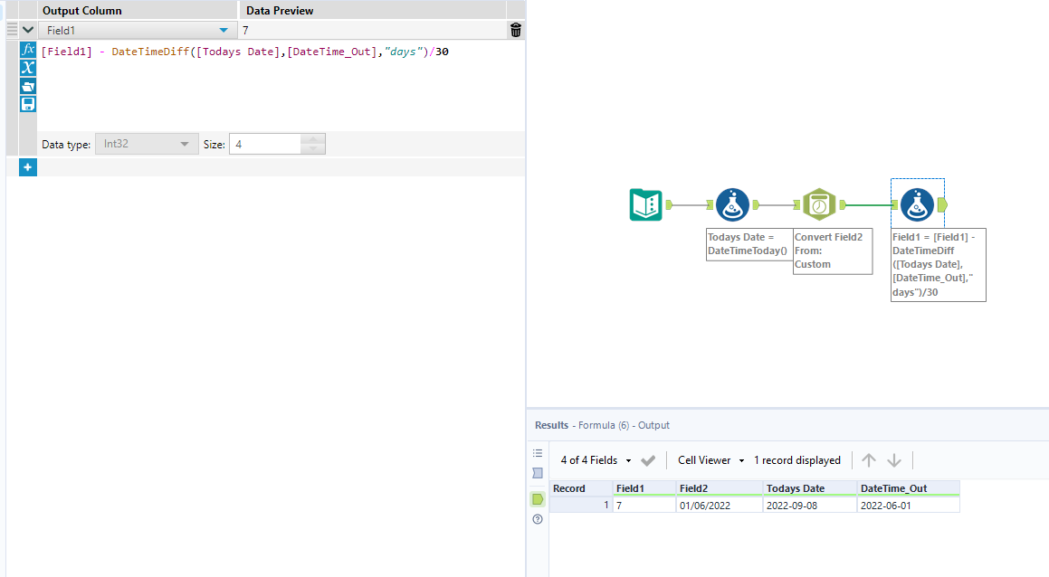1049x577 pixels.
Task: Delete the Field1 expression using the trash icon
Action: (x=515, y=29)
